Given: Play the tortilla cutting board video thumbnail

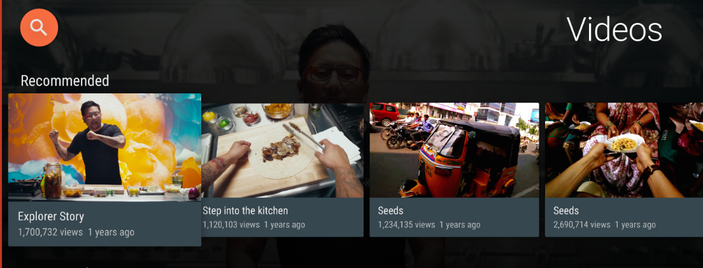Looking at the screenshot, I should (x=283, y=151).
